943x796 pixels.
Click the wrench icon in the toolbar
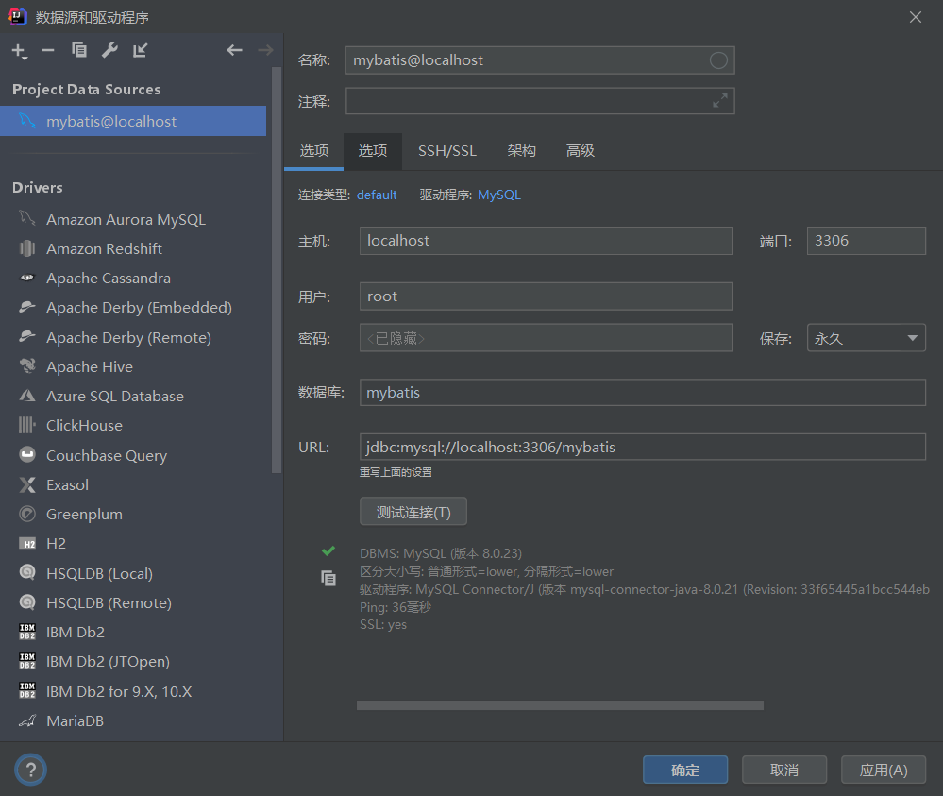click(109, 51)
